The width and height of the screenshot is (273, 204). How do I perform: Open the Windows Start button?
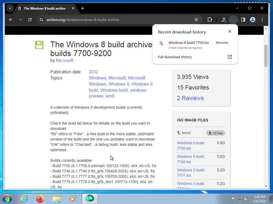(7, 199)
